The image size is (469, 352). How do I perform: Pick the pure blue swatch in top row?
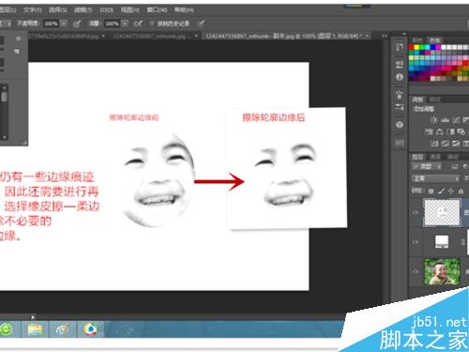(x=433, y=48)
